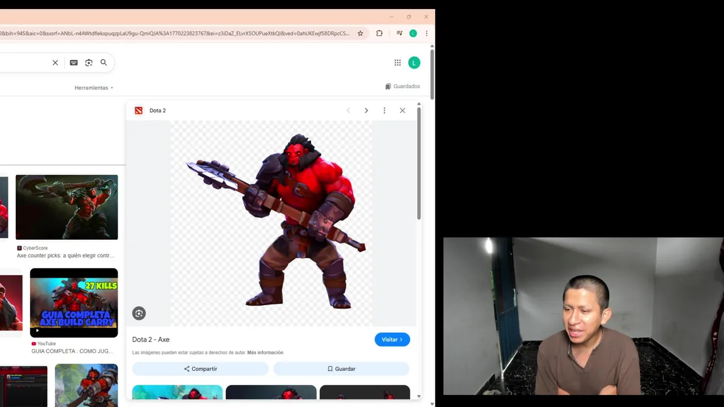This screenshot has height=407, width=724.
Task: Click the CyberScore source label
Action: tap(32, 248)
